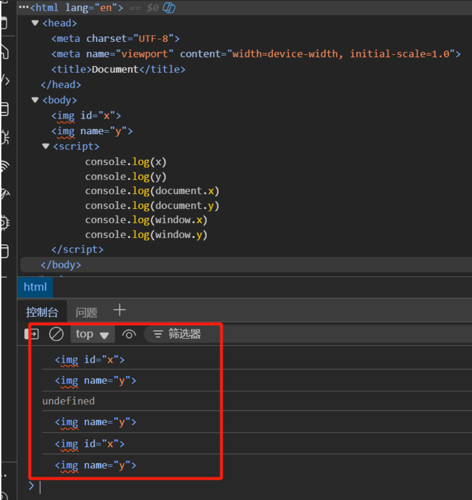
Task: Click the Copilot icon beside $0
Action: tap(169, 8)
